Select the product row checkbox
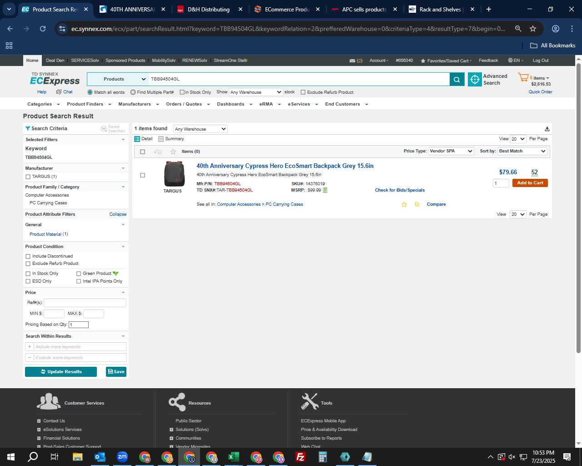The image size is (582, 466). point(142,175)
